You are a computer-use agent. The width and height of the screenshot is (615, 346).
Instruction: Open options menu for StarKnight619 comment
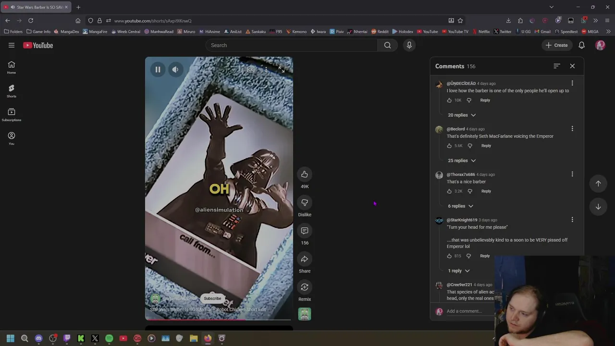(x=572, y=220)
